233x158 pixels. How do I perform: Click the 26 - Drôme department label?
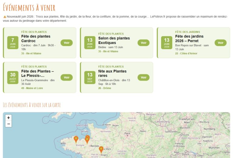pos(104,88)
